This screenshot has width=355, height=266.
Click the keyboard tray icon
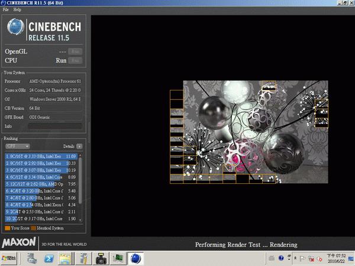tap(272, 258)
